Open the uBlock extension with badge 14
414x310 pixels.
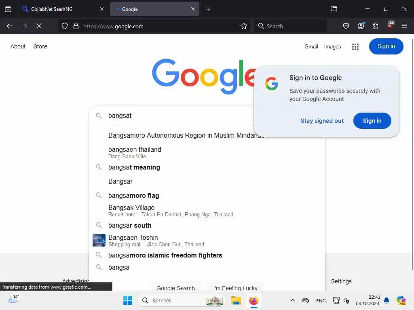pyautogui.click(x=390, y=25)
